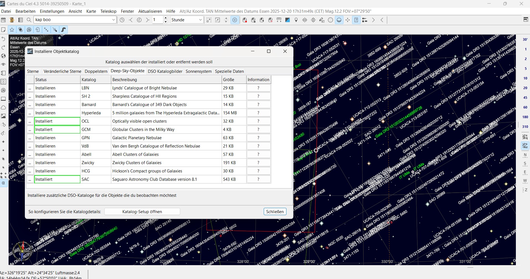Open info '?' for the SH 2 row

pyautogui.click(x=258, y=96)
